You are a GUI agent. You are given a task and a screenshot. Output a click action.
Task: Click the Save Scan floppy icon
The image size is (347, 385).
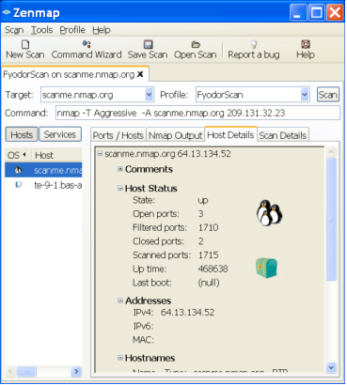[x=148, y=44]
